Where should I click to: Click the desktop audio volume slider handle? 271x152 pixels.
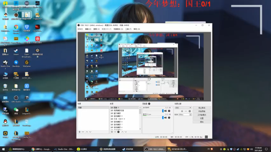163,111
